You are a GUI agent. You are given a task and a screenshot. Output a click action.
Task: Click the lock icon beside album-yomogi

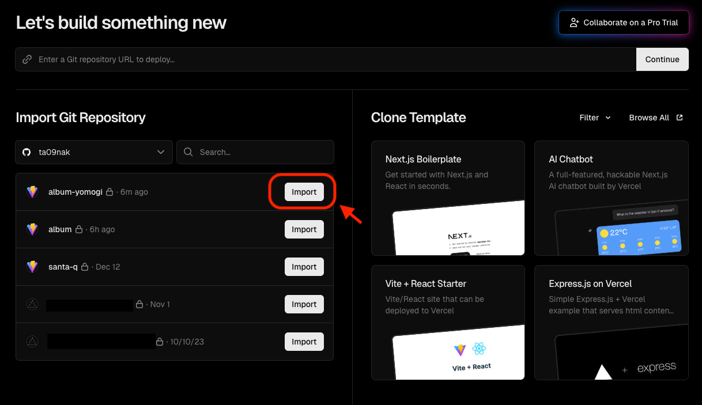[x=110, y=192]
